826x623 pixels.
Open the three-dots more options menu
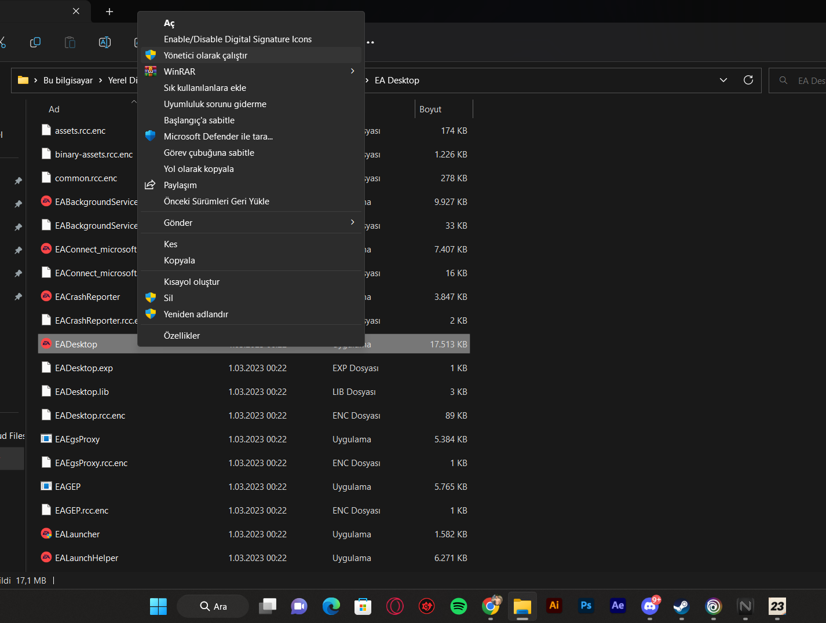pyautogui.click(x=370, y=42)
